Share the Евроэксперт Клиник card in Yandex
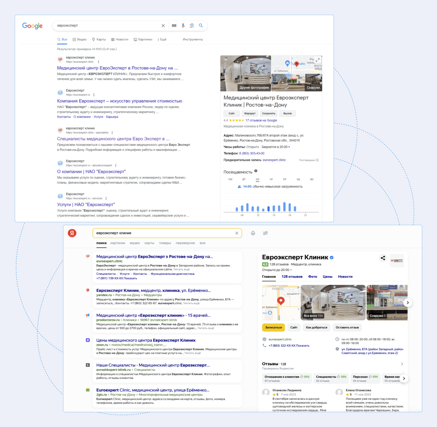Viewport: 437px width, 427px height. click(383, 258)
